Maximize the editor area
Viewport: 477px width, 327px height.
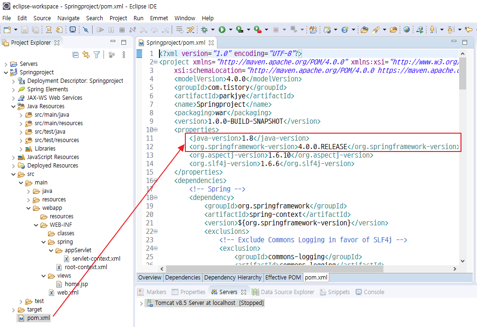pyautogui.click(x=464, y=42)
